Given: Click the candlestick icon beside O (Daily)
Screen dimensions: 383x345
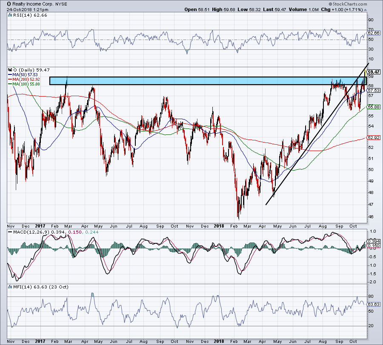Looking at the screenshot, I should pyautogui.click(x=10, y=70).
